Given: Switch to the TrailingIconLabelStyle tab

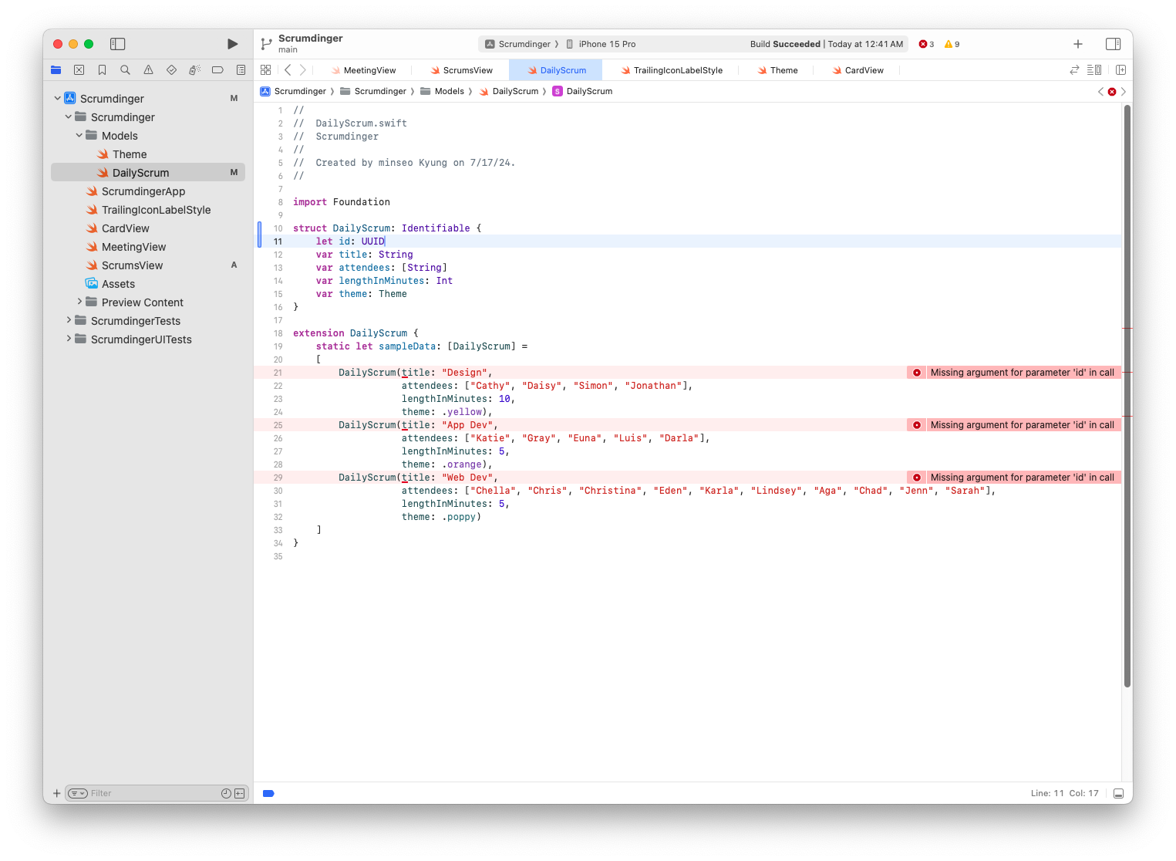Looking at the screenshot, I should pos(672,70).
